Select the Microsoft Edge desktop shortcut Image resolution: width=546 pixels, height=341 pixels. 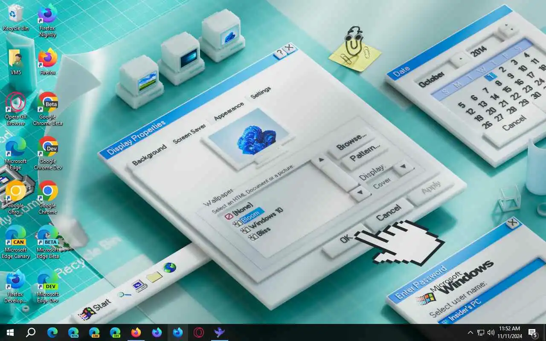16,153
